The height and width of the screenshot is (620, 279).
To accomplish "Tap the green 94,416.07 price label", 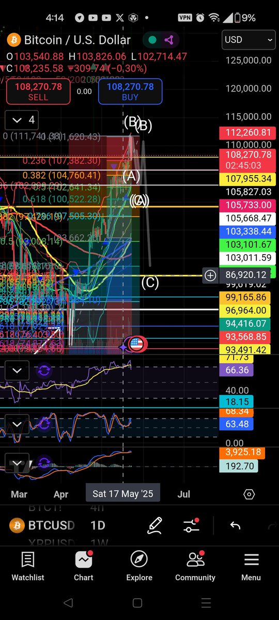I will click(x=245, y=324).
